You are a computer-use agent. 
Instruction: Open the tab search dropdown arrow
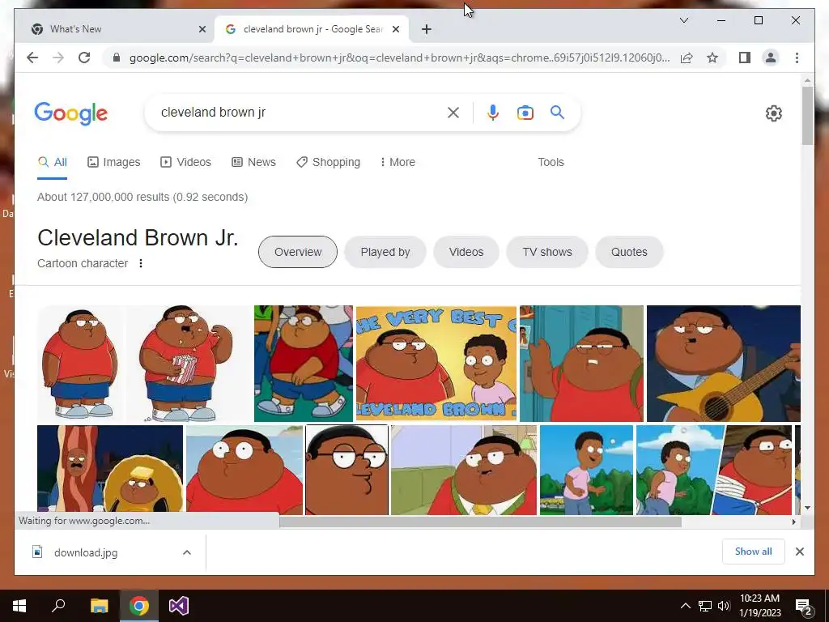point(683,20)
